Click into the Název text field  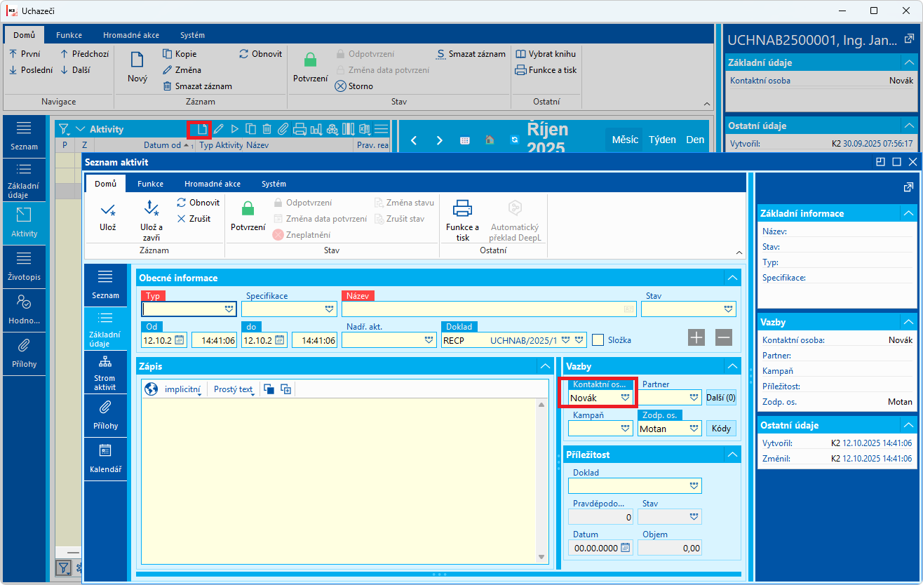coord(489,309)
